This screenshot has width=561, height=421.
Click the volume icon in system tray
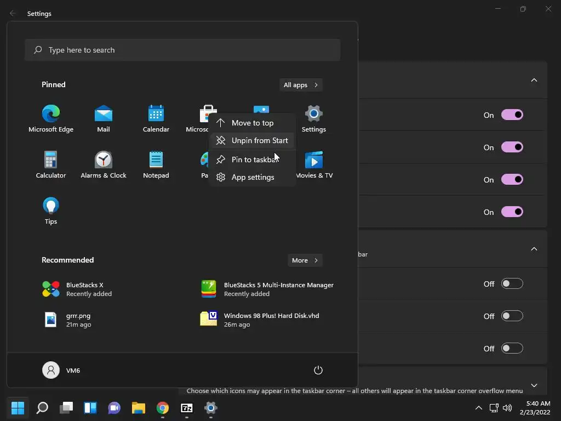(507, 408)
